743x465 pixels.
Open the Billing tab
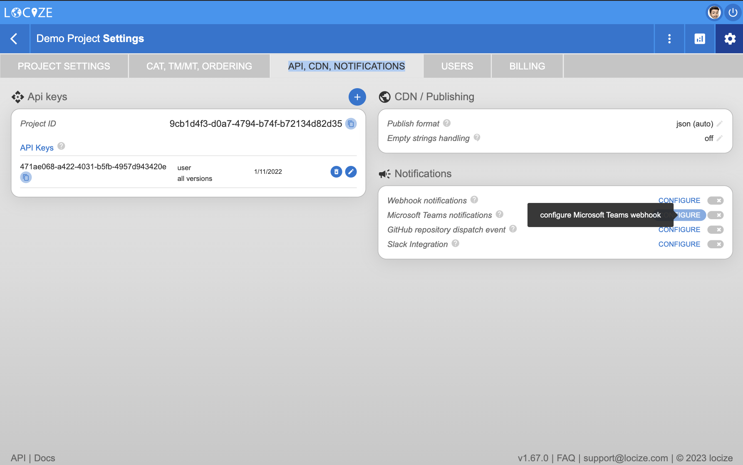pyautogui.click(x=527, y=66)
